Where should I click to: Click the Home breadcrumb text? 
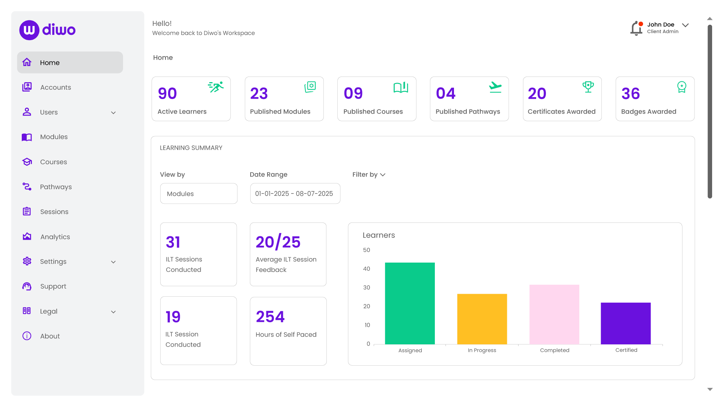click(x=163, y=57)
